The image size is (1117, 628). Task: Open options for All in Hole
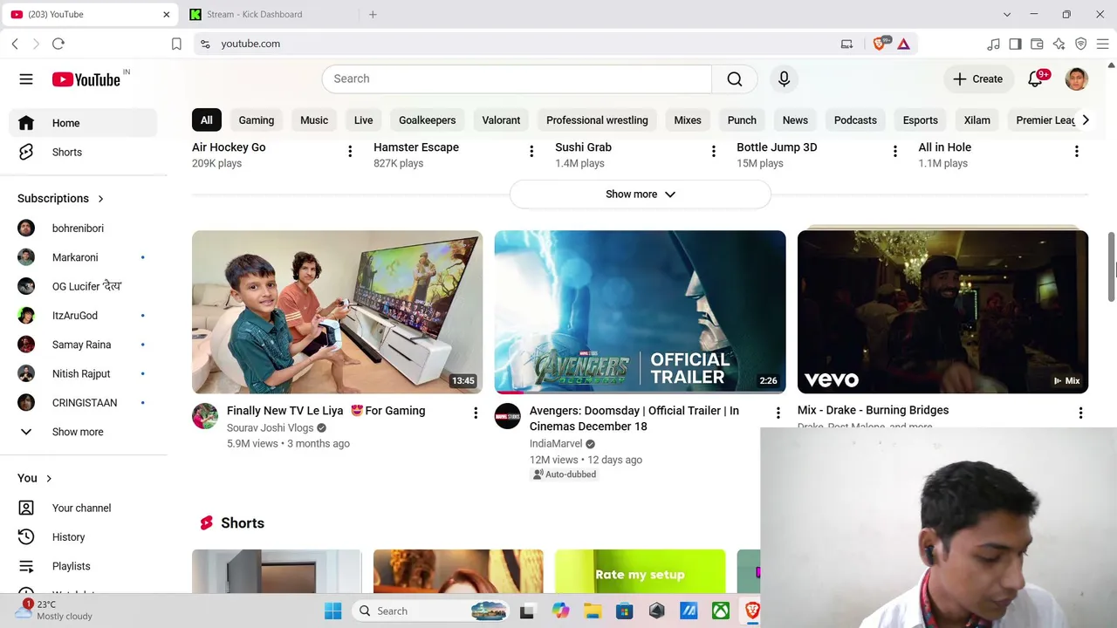1077,152
